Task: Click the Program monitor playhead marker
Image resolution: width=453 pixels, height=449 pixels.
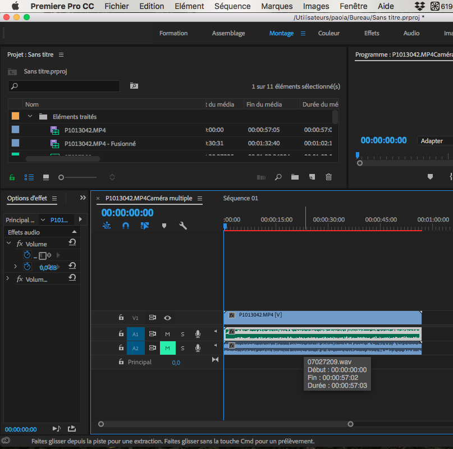Action: coord(358,155)
